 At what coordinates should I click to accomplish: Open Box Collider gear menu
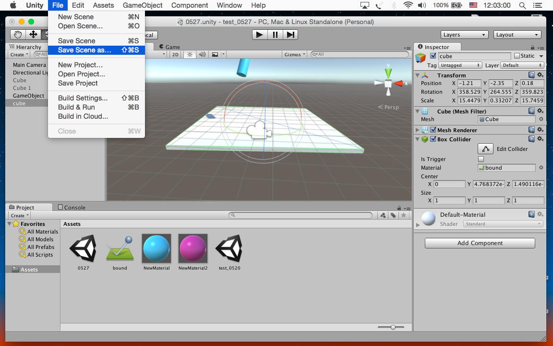540,139
